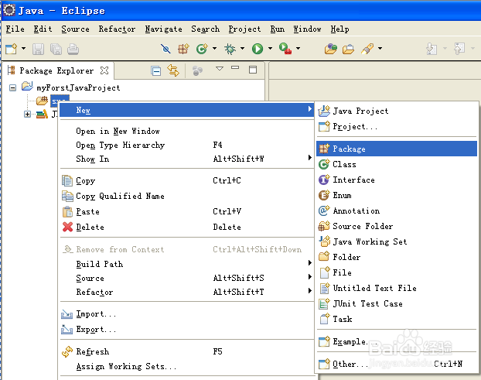Select Interface in the New submenu

(x=397, y=180)
